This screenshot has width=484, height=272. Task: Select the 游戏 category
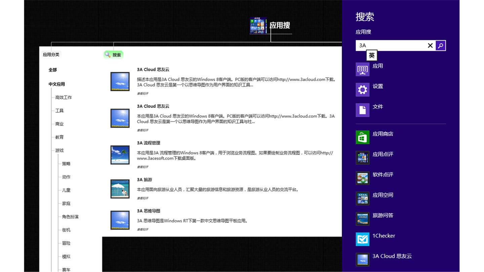pos(59,150)
